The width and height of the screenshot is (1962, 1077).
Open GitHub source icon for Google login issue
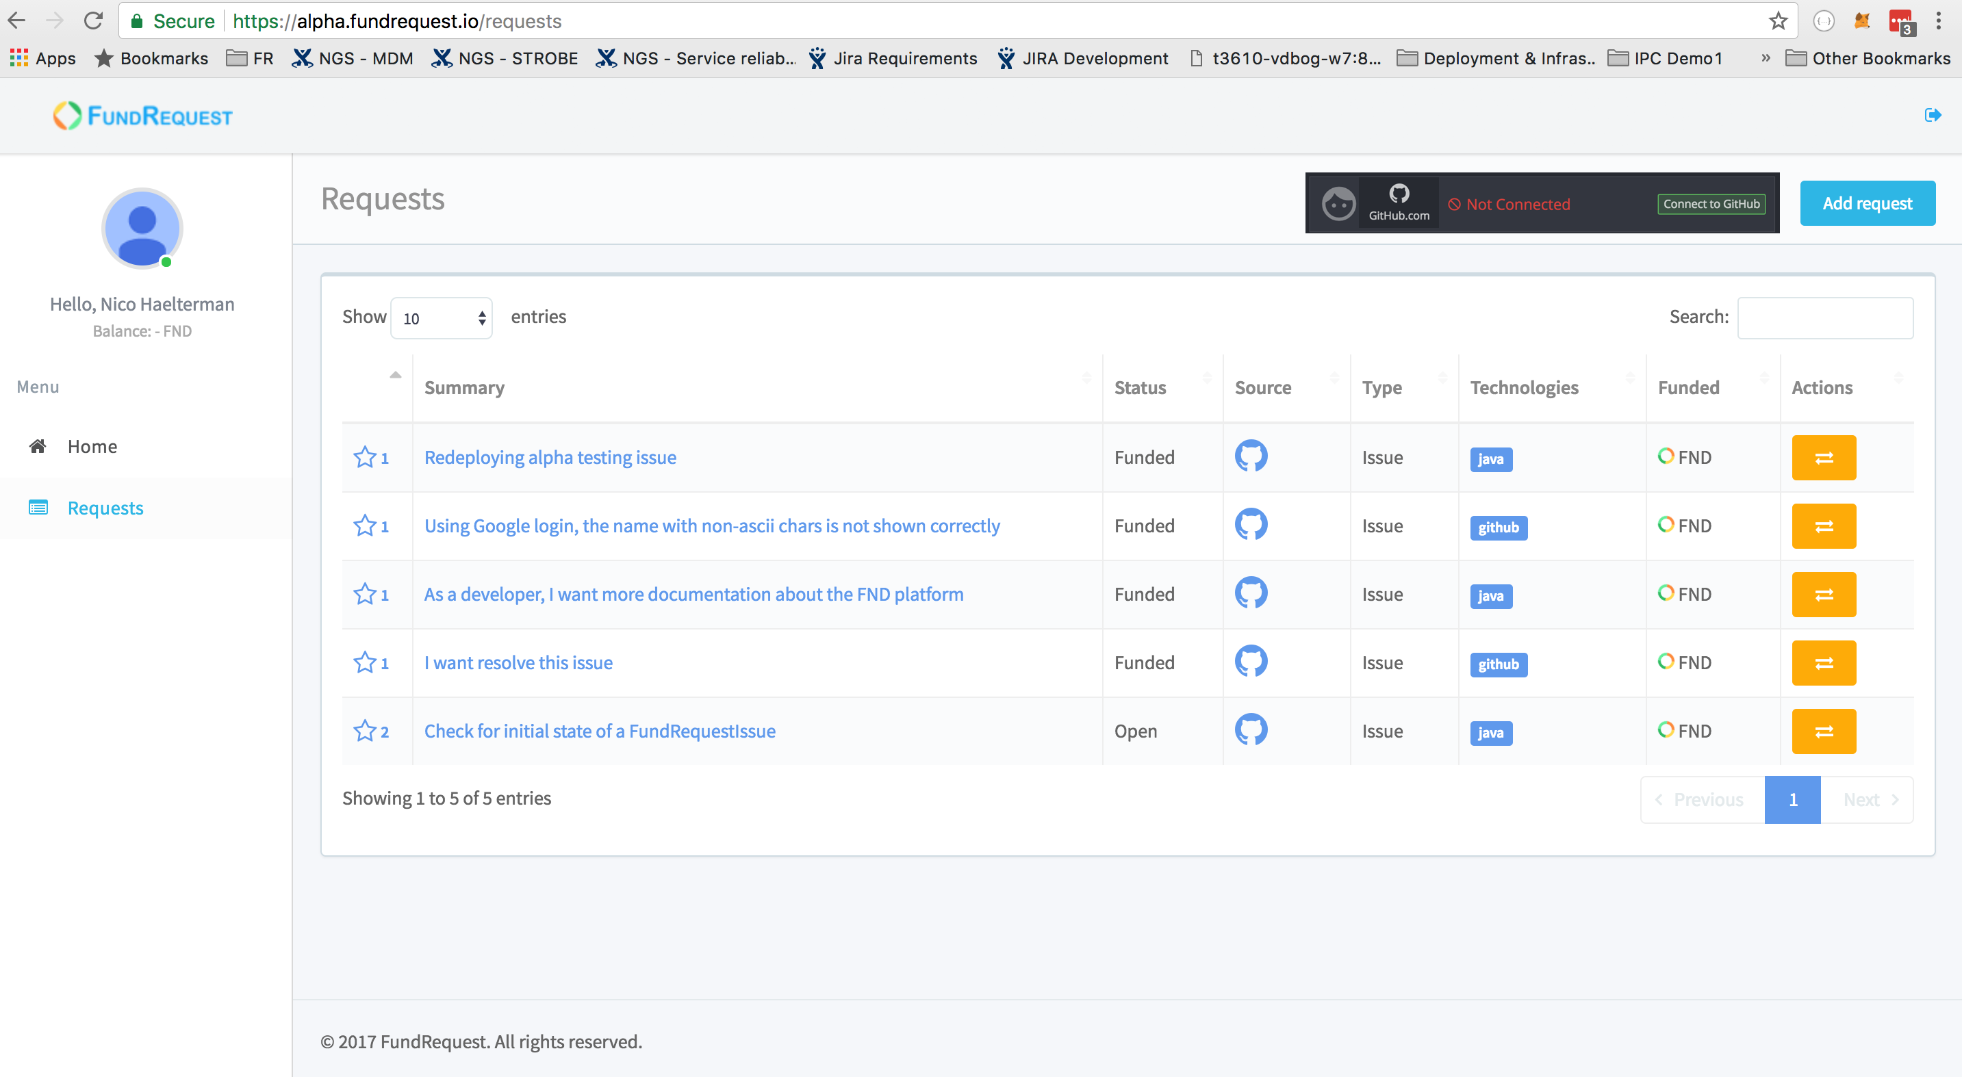coord(1250,524)
